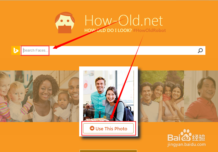Select the parents with baby family photo
218x152 pixels.
coord(56,96)
